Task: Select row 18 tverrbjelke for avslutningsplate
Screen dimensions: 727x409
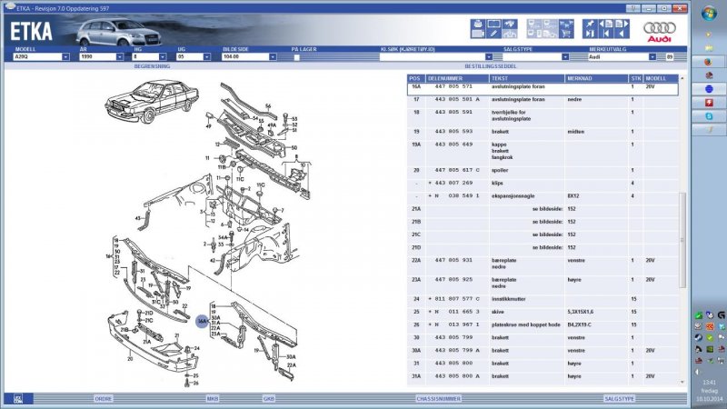Action: (x=543, y=115)
